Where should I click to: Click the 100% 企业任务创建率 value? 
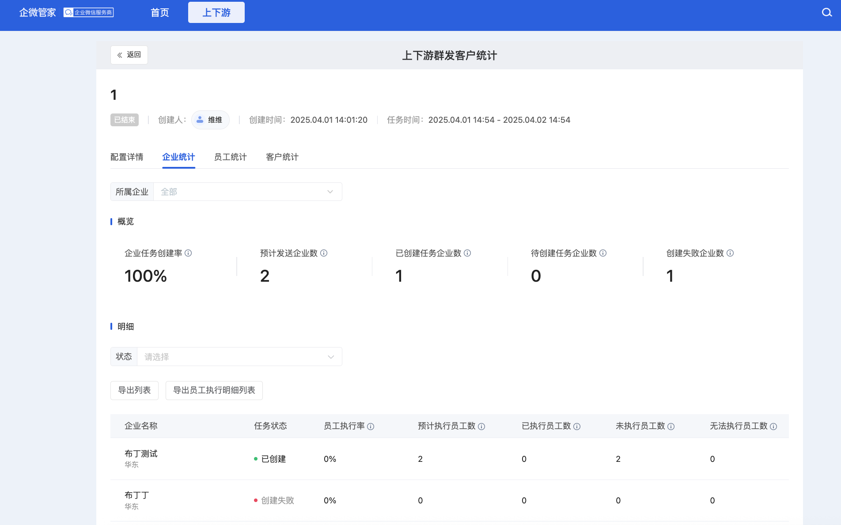(x=146, y=276)
